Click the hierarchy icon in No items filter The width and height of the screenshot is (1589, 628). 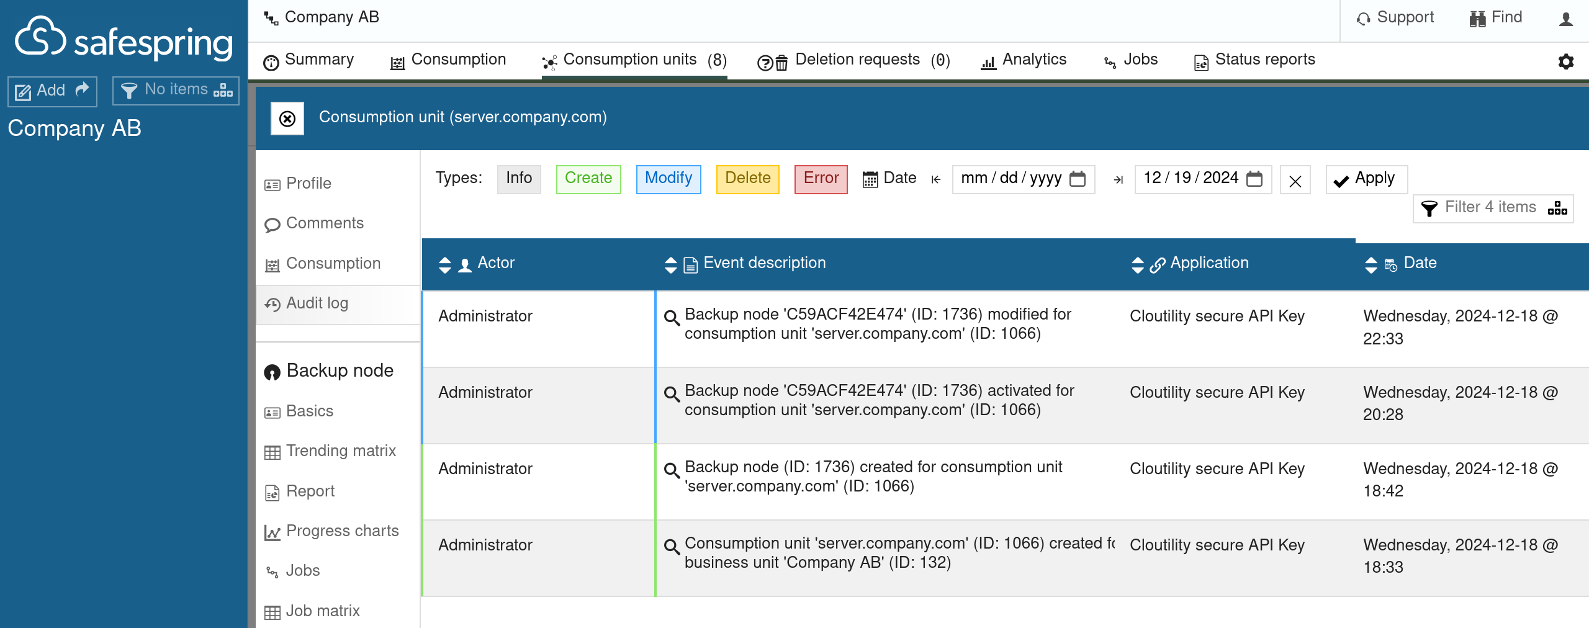(x=223, y=91)
